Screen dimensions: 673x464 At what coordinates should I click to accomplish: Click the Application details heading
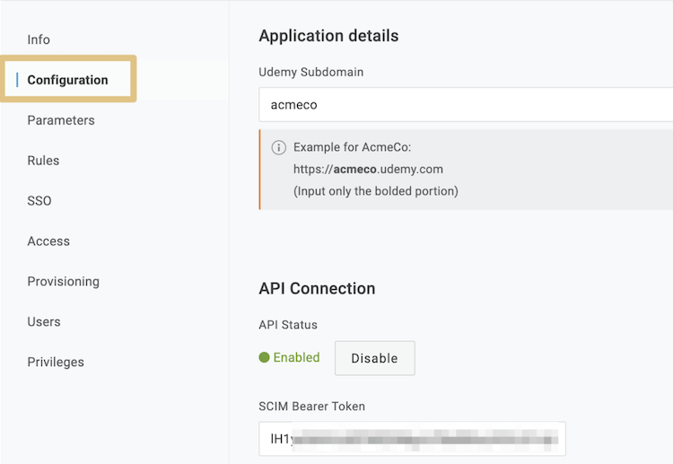(328, 36)
